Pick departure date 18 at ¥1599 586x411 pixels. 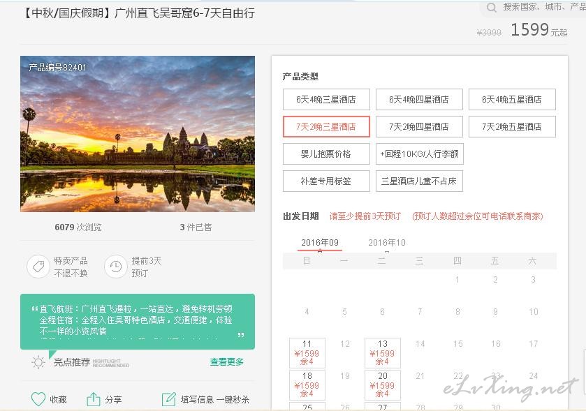pos(307,385)
